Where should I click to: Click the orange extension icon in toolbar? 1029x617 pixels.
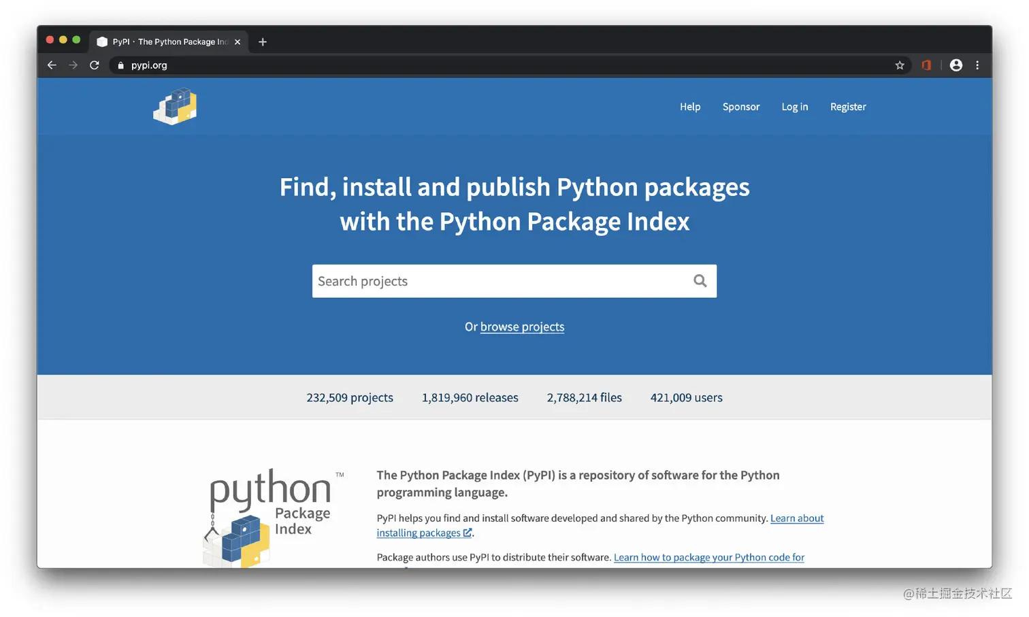point(926,65)
